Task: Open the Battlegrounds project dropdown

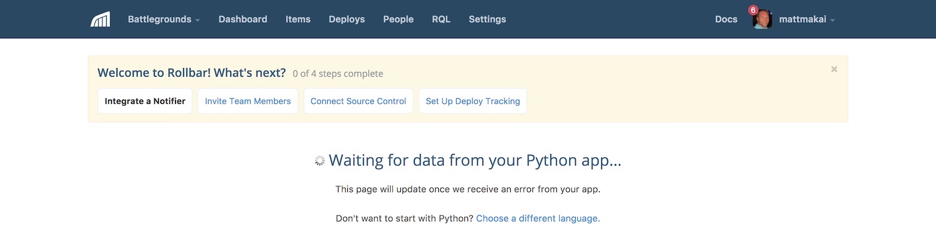Action: click(x=164, y=19)
